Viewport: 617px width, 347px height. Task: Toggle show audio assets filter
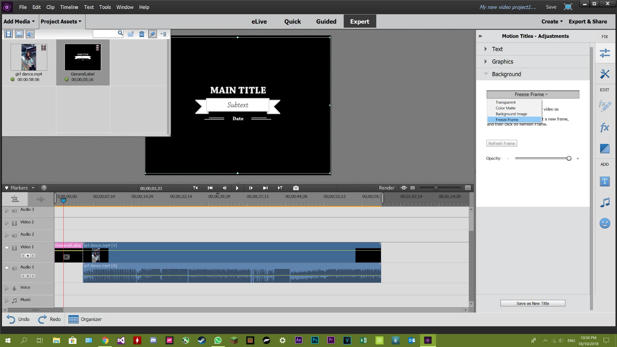pos(30,34)
